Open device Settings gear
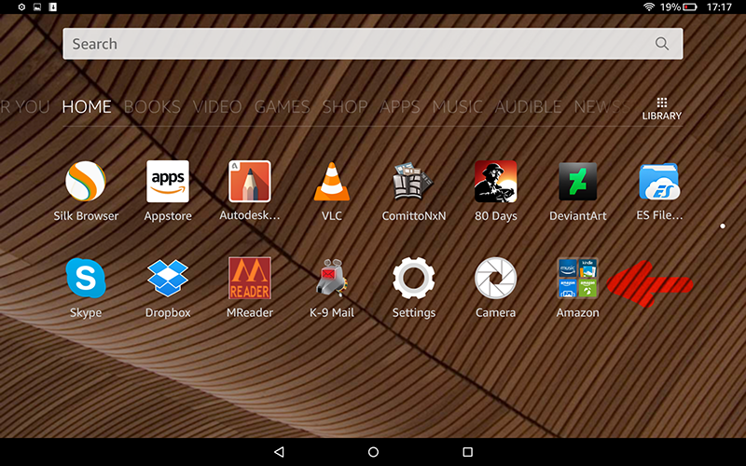 [x=414, y=279]
